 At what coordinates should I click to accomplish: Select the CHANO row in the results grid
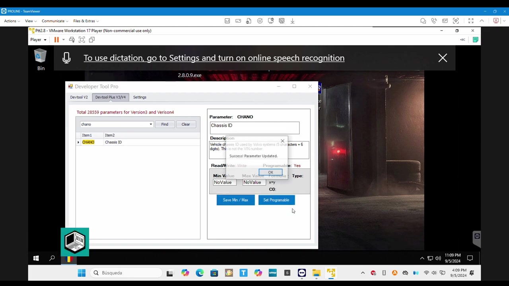[138, 142]
